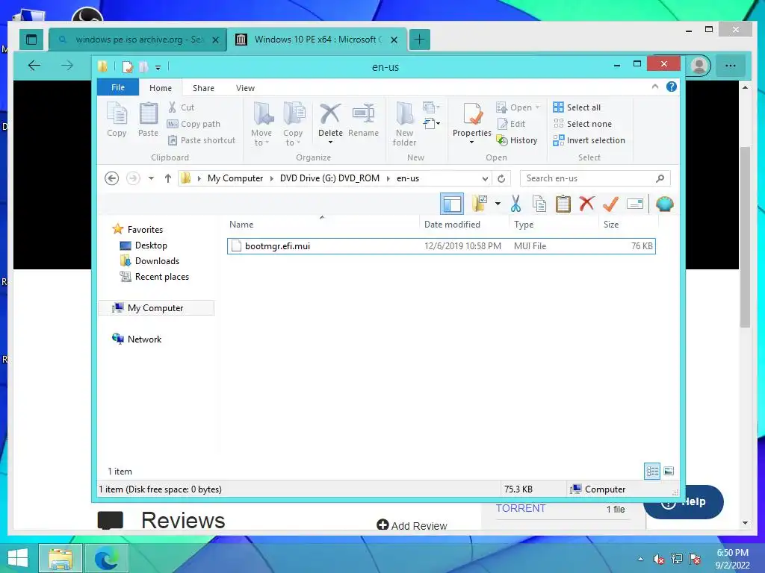Viewport: 765px width, 573px height.
Task: Open Quick Access Toolbar customize dropdown
Action: 158,67
